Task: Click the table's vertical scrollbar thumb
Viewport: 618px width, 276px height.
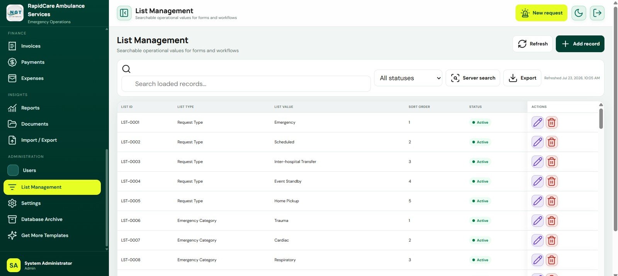Action: (x=601, y=119)
